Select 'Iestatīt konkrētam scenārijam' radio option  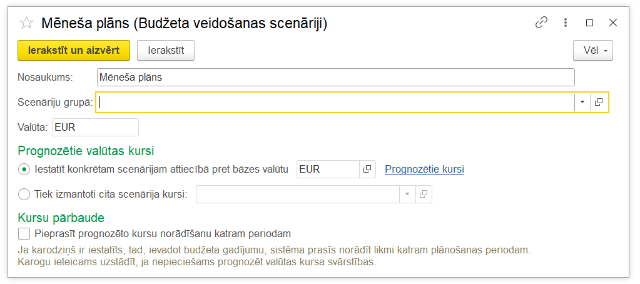[24, 169]
